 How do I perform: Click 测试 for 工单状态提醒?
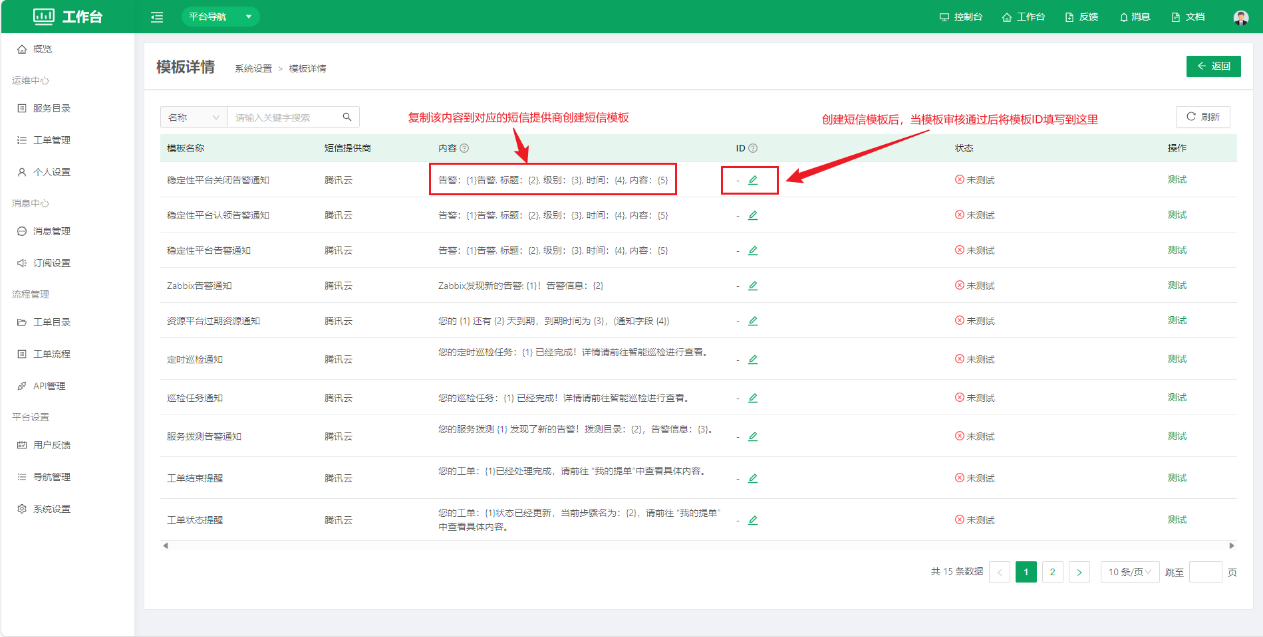1177,519
